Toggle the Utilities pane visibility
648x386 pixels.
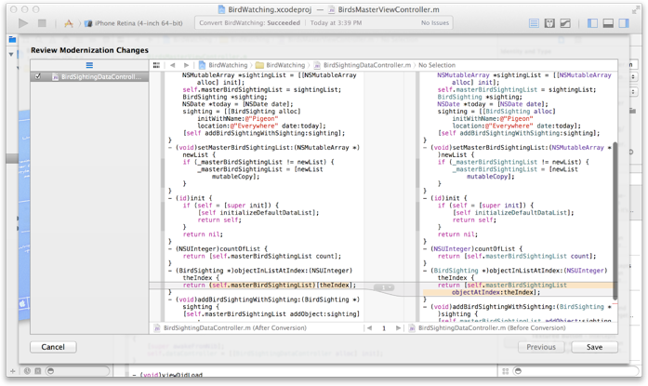(x=624, y=23)
